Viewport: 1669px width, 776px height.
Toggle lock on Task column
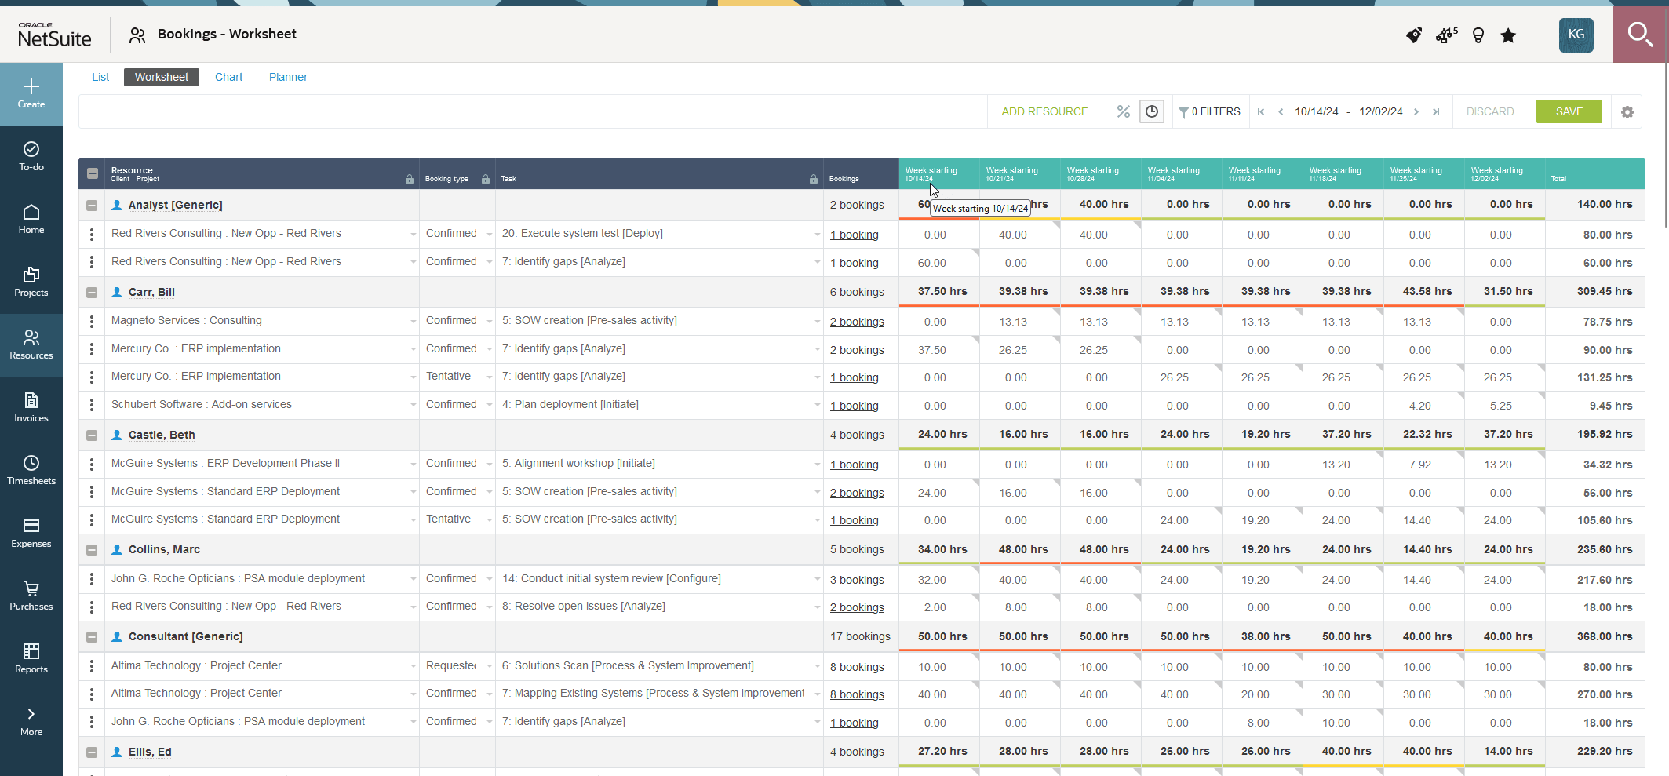[x=814, y=179]
